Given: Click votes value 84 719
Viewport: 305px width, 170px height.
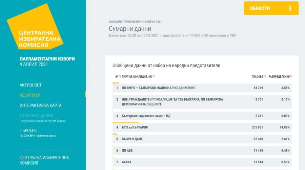Looking at the screenshot, I should [x=258, y=88].
